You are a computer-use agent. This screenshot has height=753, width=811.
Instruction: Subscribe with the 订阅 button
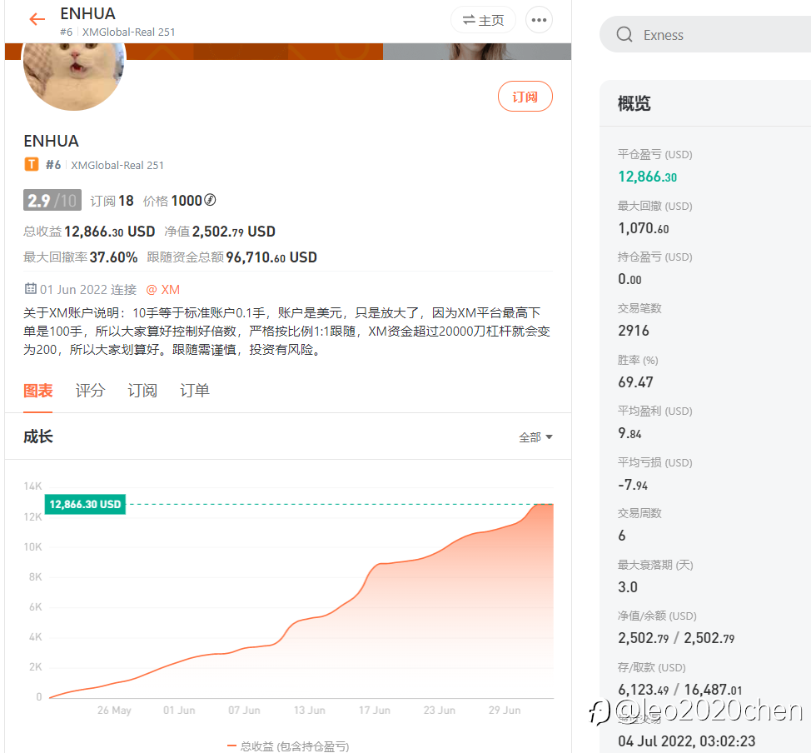(525, 97)
